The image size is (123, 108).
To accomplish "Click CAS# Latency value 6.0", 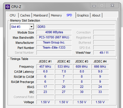I will [45, 71].
